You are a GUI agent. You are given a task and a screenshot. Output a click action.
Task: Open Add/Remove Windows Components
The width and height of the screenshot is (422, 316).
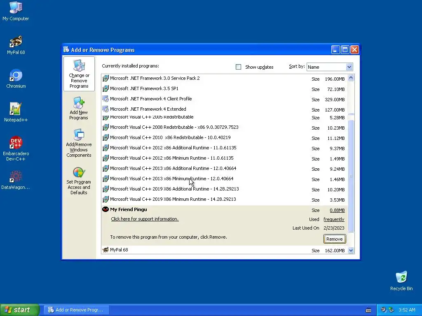[79, 143]
